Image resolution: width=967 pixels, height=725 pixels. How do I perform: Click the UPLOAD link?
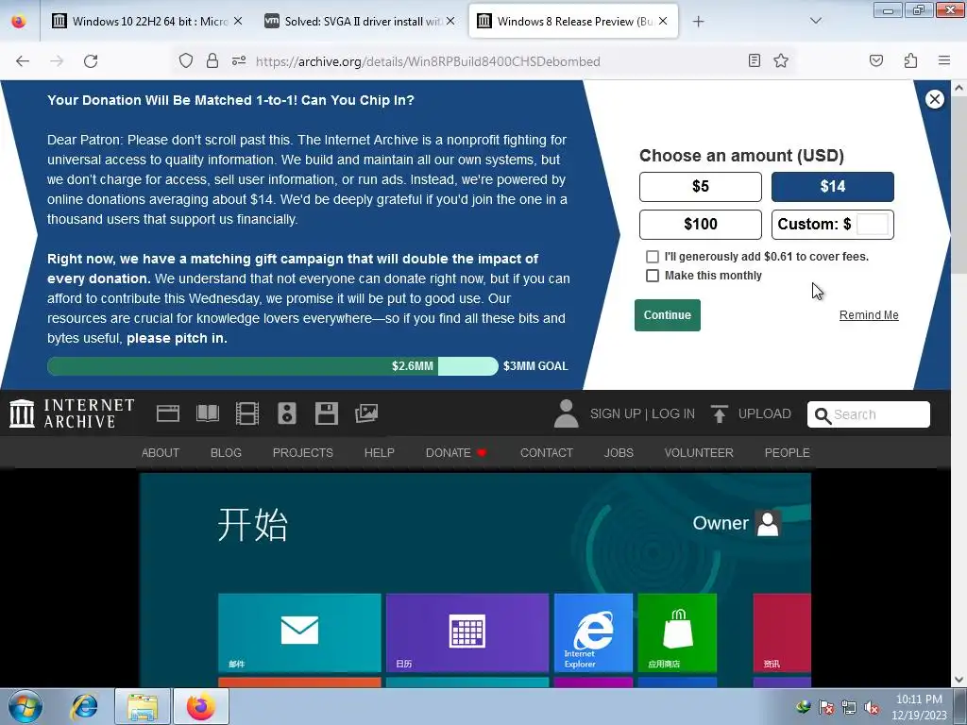point(751,413)
